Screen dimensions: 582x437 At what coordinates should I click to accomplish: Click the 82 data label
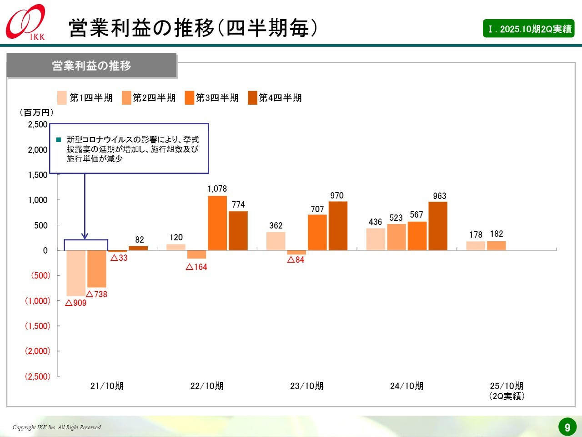tap(140, 239)
